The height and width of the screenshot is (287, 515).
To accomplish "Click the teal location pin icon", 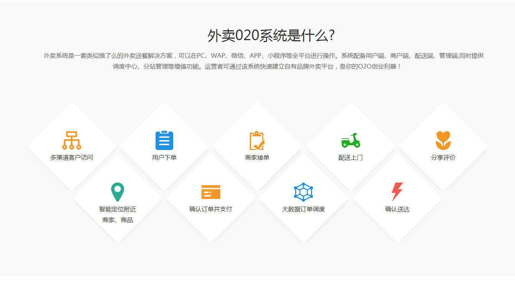I will pyautogui.click(x=118, y=192).
